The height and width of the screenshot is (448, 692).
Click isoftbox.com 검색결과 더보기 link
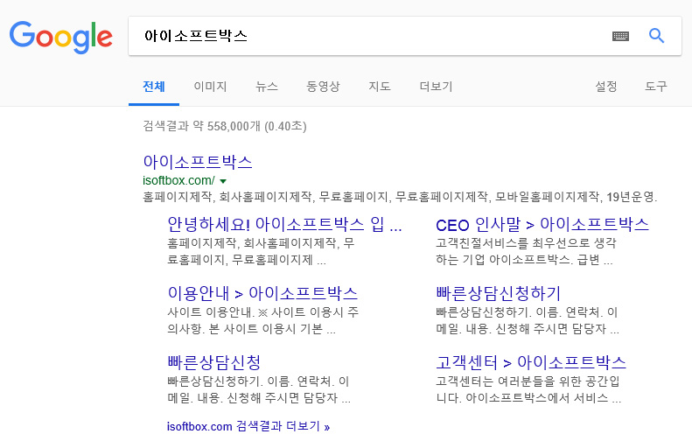pos(248,426)
